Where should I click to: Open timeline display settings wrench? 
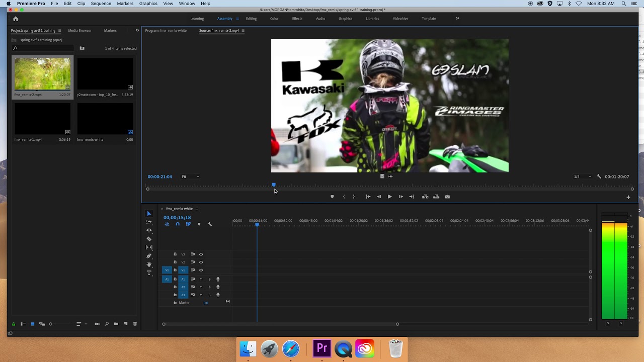point(210,224)
